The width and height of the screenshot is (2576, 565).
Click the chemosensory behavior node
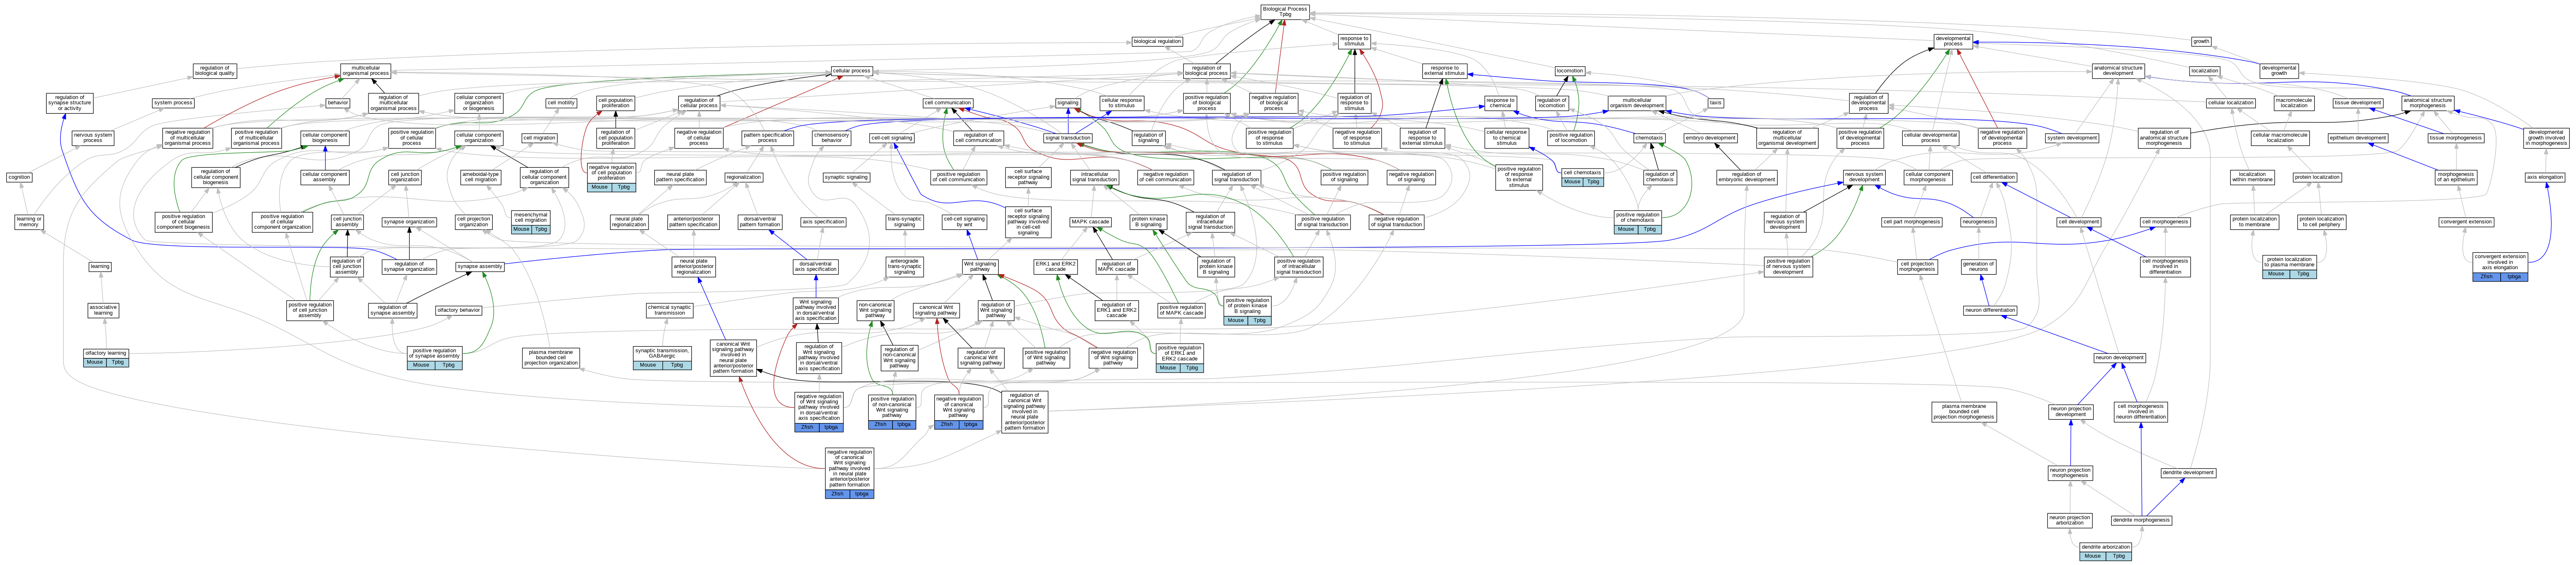tap(832, 138)
